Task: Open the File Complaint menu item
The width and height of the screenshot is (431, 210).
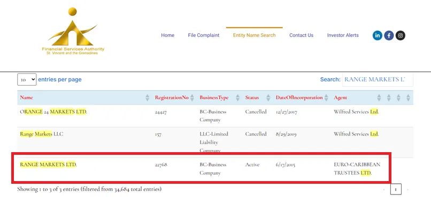Action: point(204,35)
